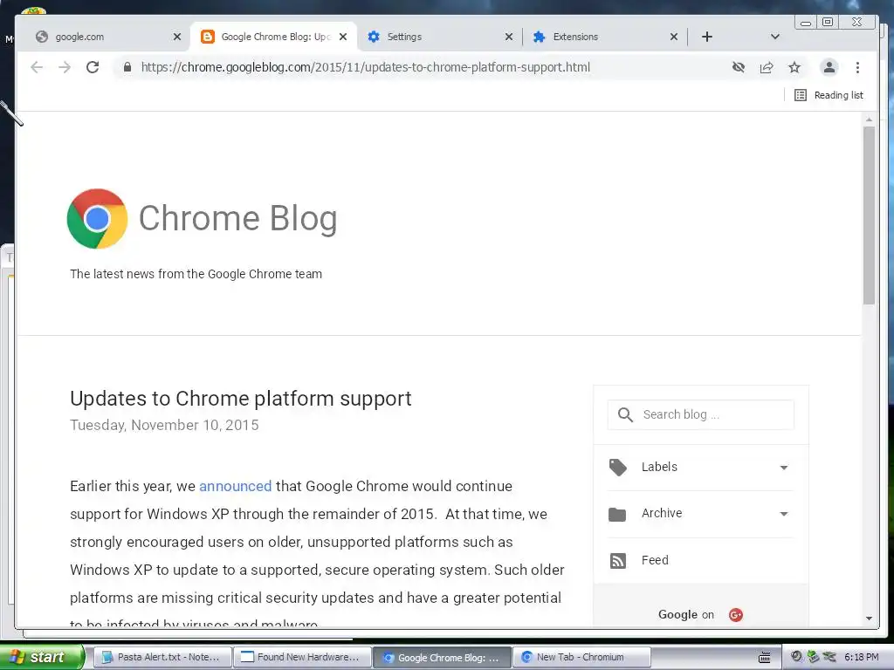Open Found New Hardware taskbar item
894x670 pixels.
[x=302, y=657]
